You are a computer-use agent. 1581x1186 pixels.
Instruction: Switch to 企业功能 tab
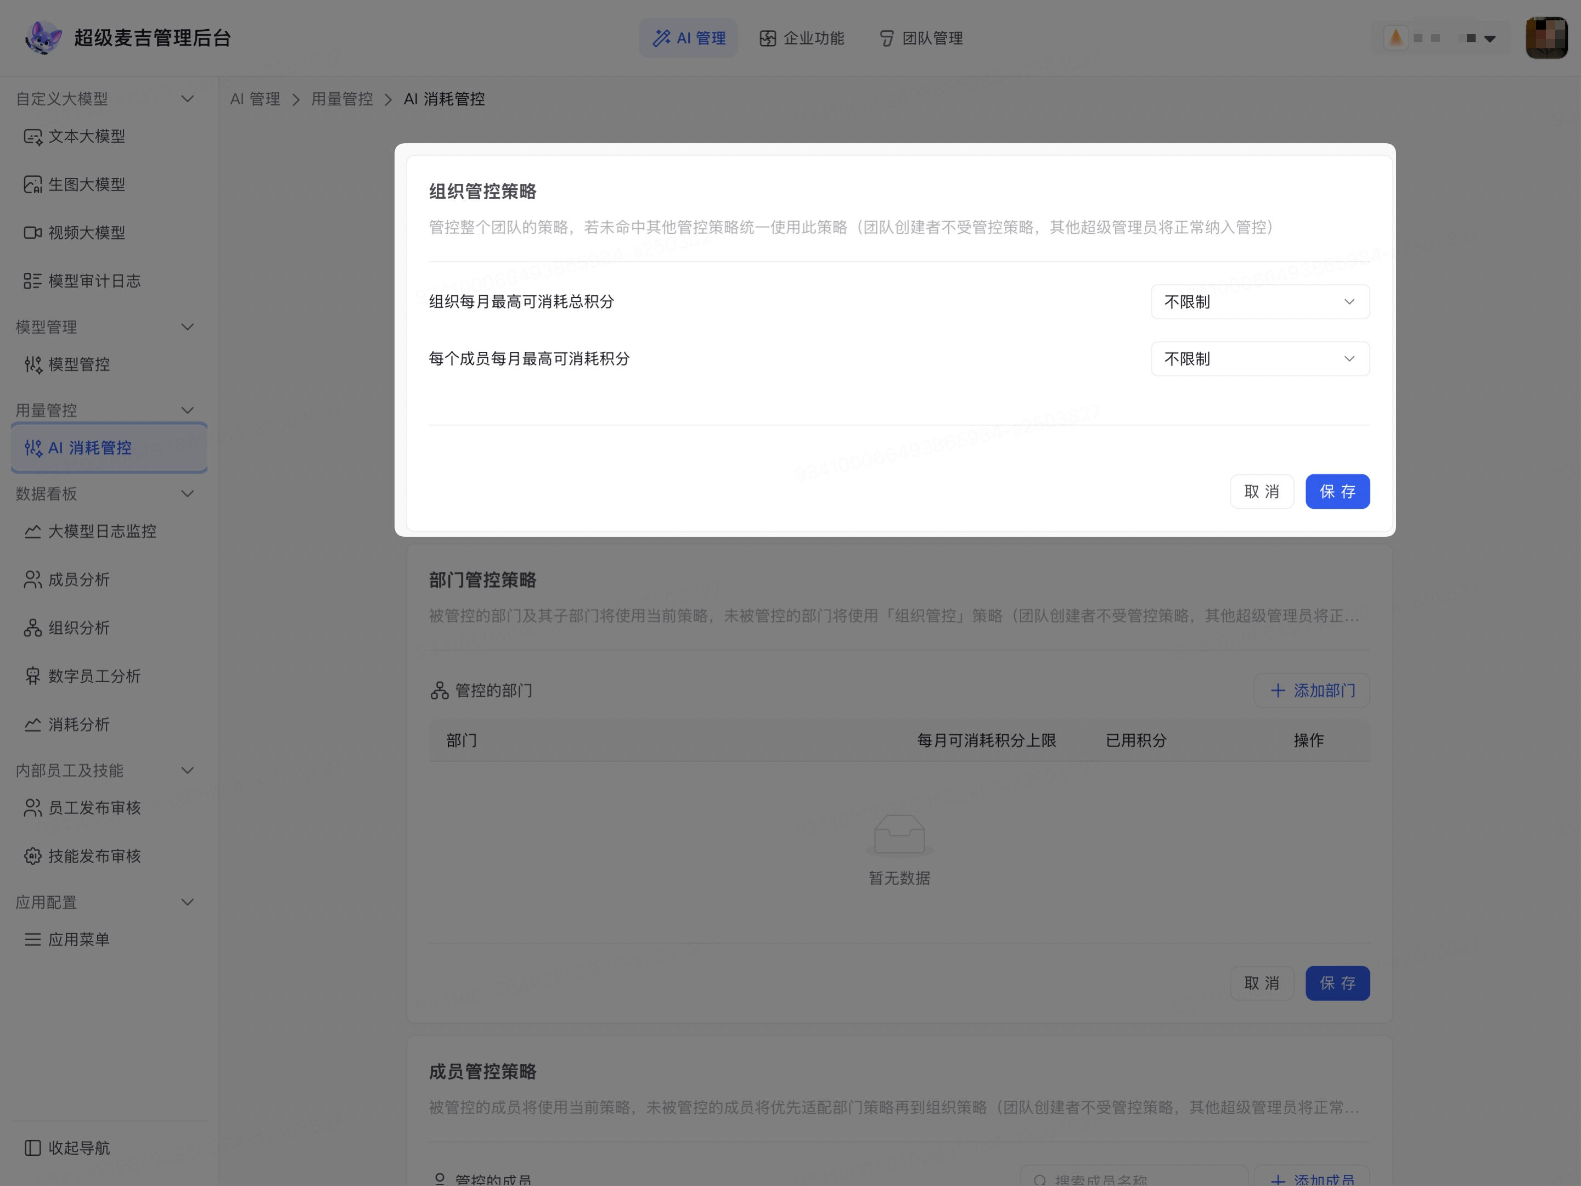coord(801,38)
